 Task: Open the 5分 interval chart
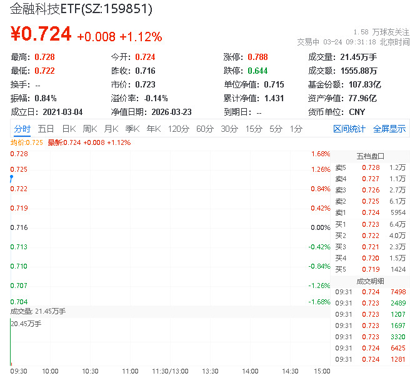click(x=276, y=129)
